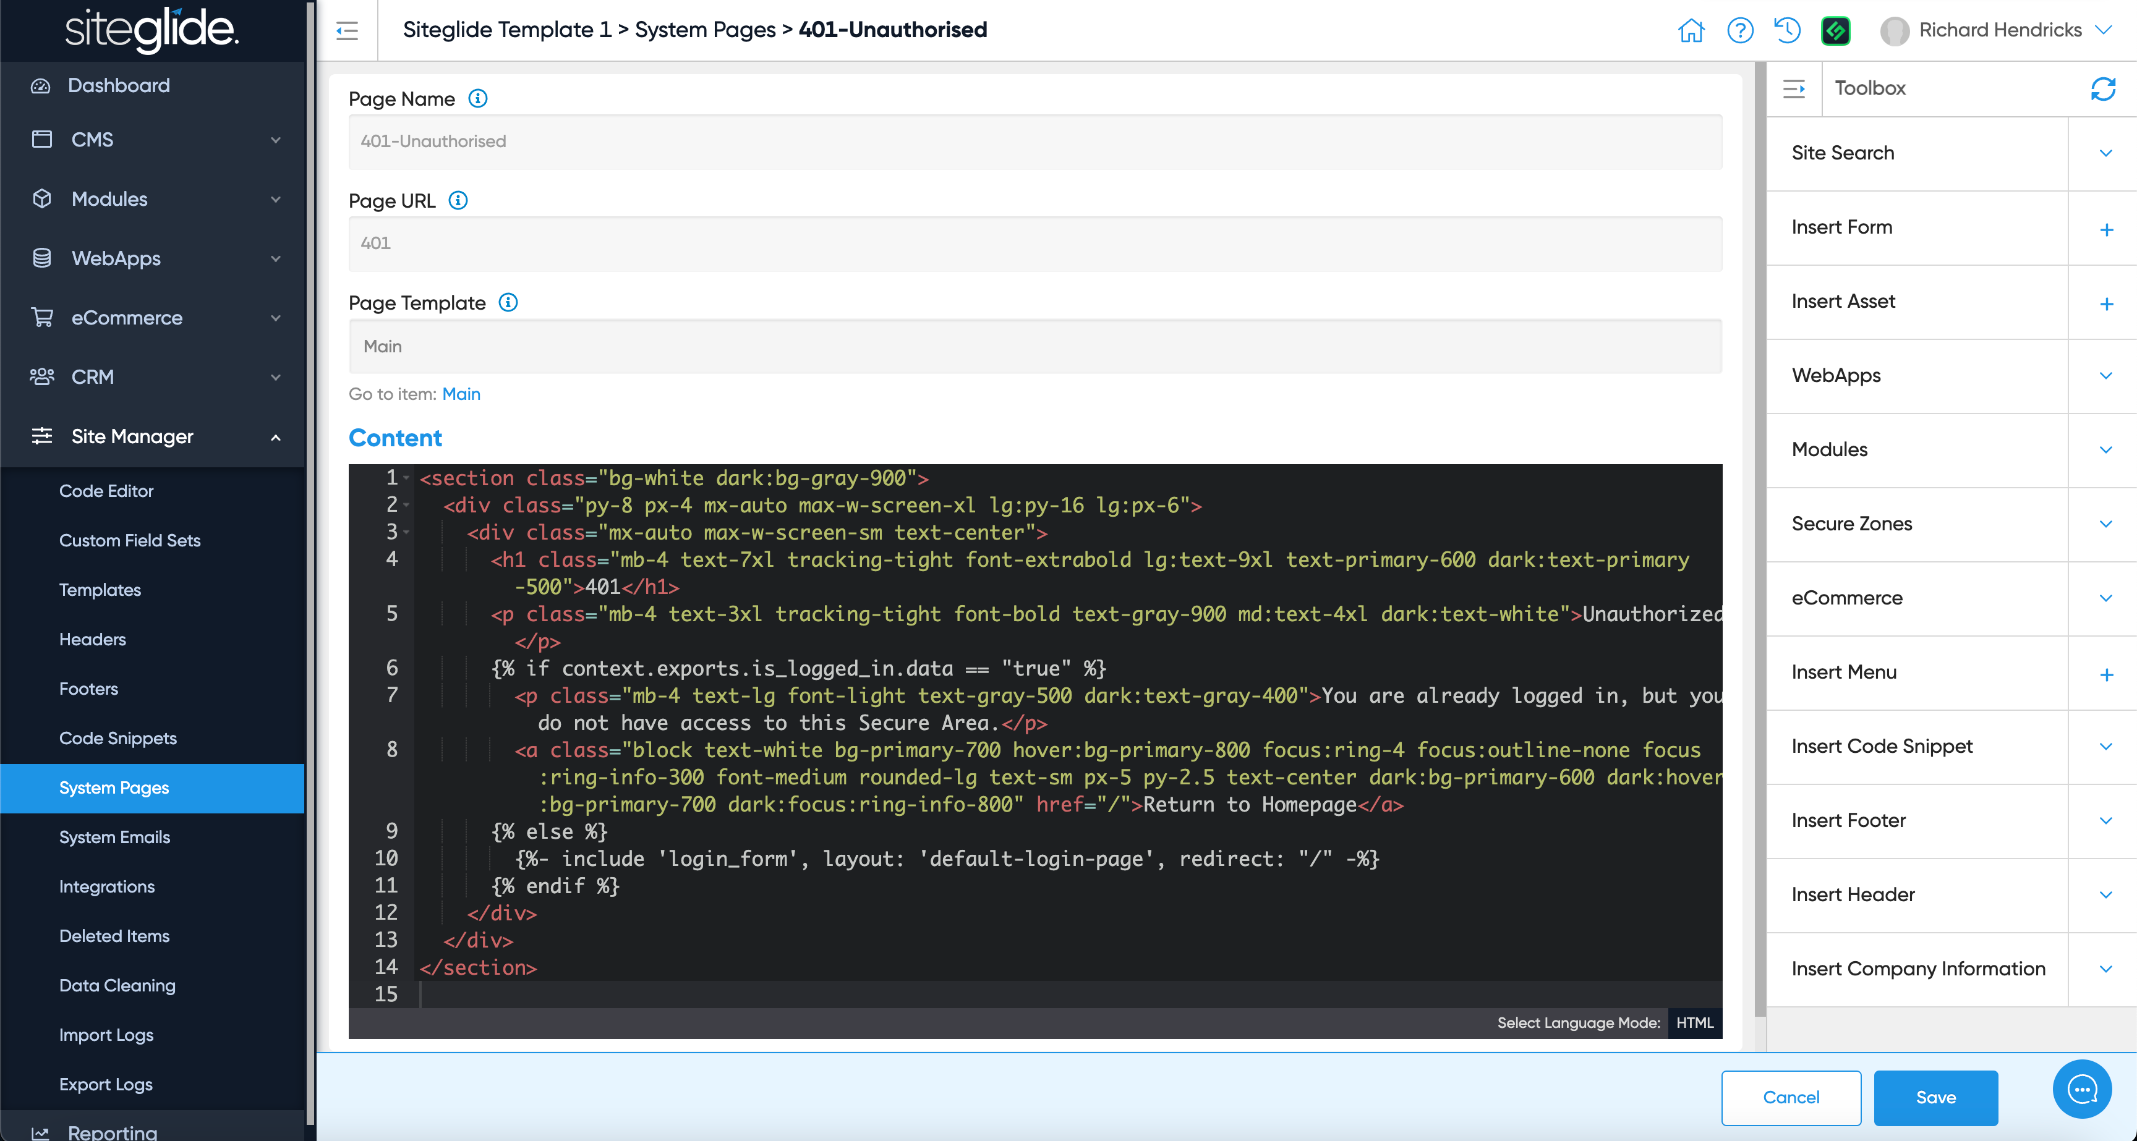The image size is (2137, 1141).
Task: Collapse the left sidebar menu
Action: 347,31
